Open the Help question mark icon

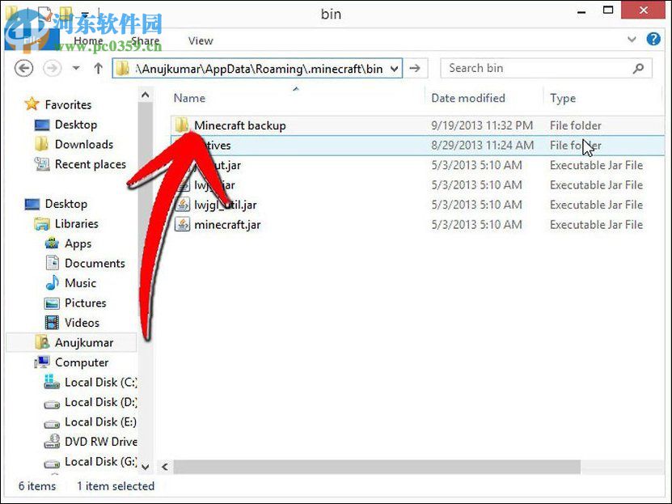tap(653, 39)
